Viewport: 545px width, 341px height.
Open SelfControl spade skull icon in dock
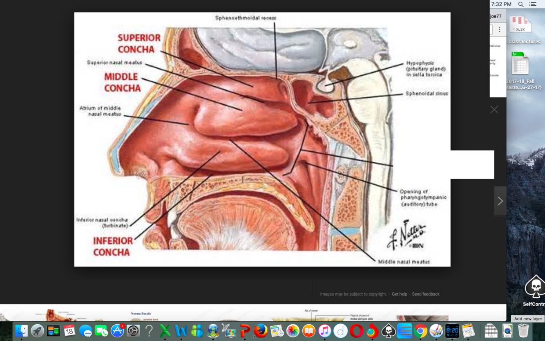[388, 330]
